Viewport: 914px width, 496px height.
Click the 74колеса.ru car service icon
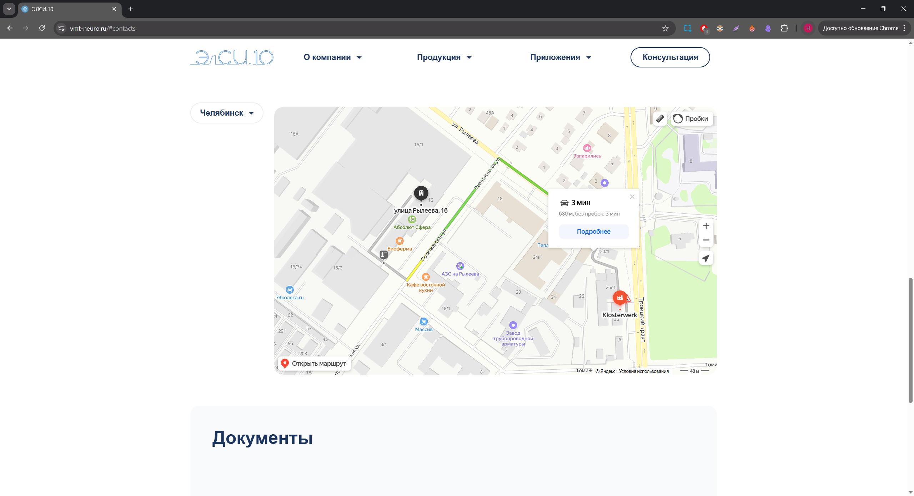[290, 290]
